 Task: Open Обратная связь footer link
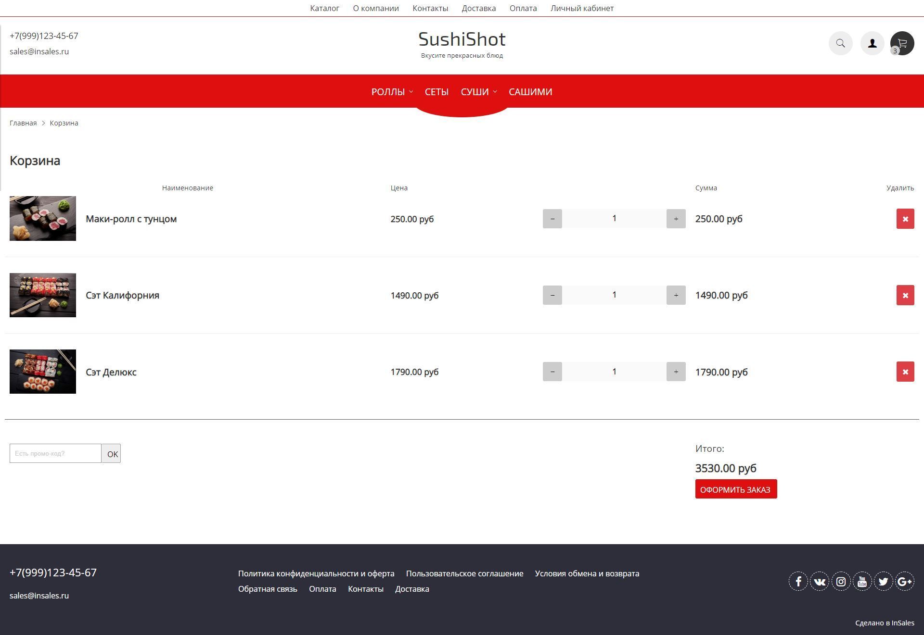[x=268, y=589]
